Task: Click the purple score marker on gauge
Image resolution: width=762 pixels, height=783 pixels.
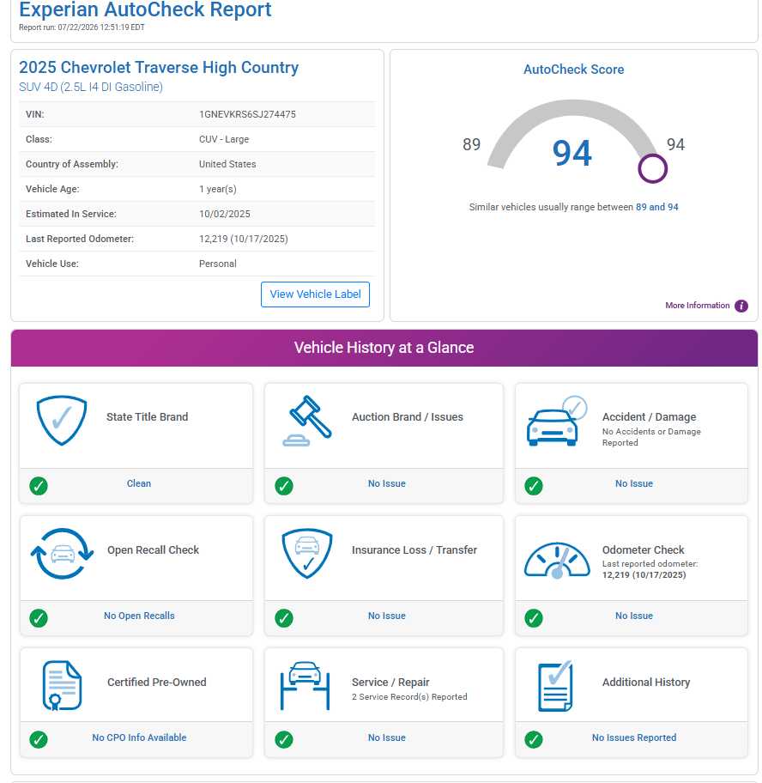Action: [x=652, y=168]
